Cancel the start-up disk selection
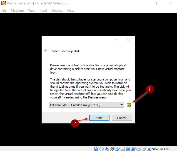This screenshot has width=177, height=151. point(122,118)
